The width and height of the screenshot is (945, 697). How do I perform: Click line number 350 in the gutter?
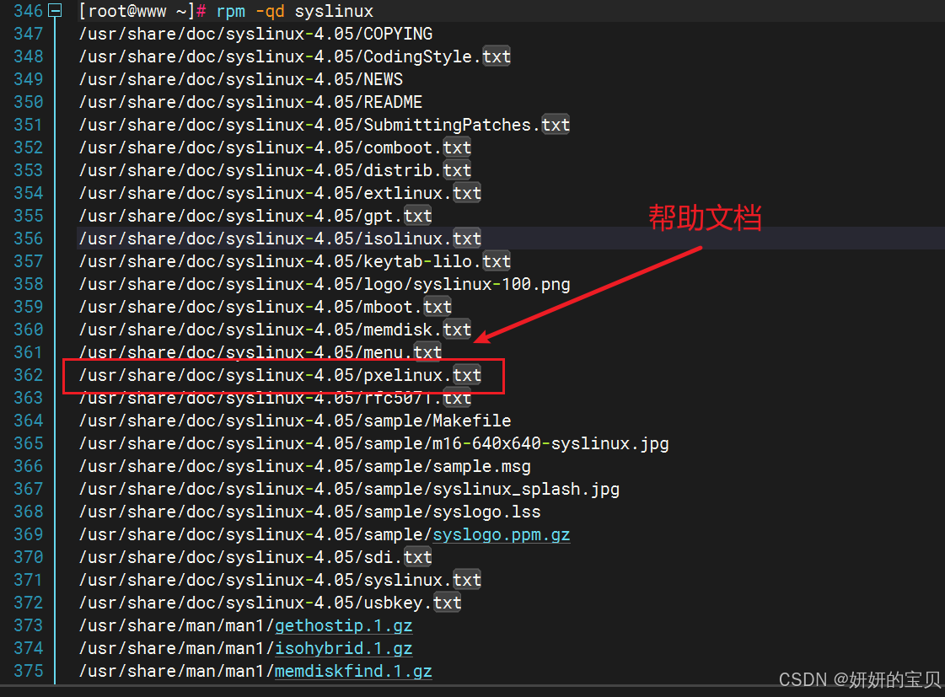[29, 103]
